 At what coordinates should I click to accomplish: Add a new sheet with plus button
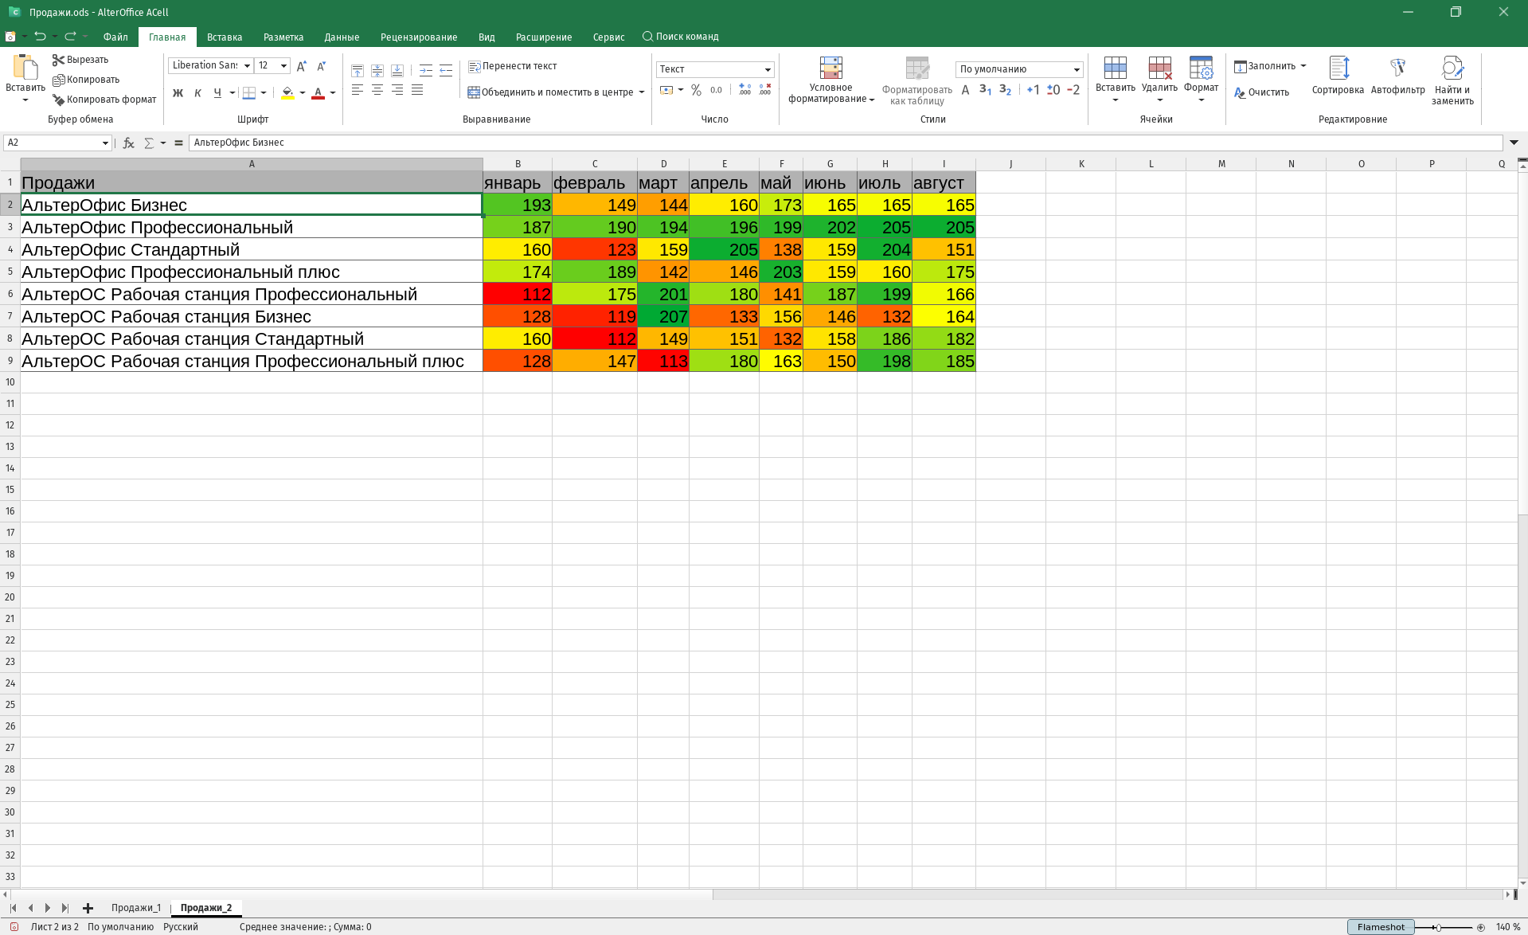pos(88,908)
